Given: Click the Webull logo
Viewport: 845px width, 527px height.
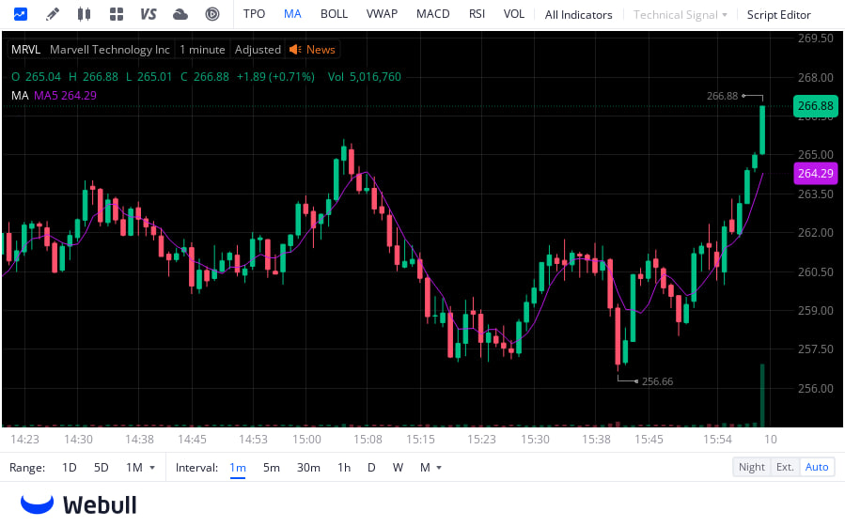Looking at the screenshot, I should click(x=79, y=504).
